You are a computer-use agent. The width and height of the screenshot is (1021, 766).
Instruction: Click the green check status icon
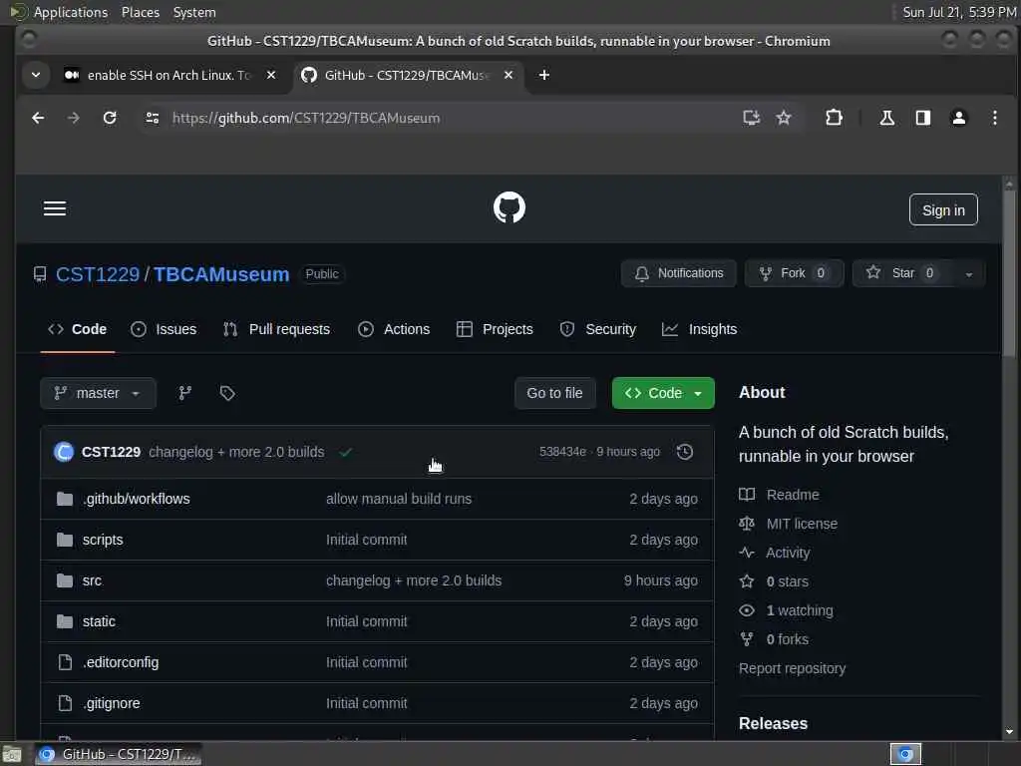pyautogui.click(x=346, y=452)
